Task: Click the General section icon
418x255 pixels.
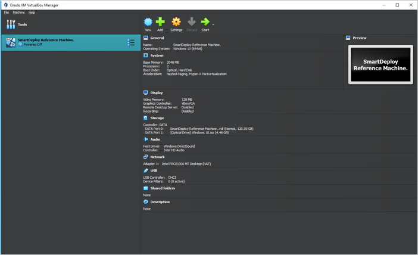Action: pos(145,38)
